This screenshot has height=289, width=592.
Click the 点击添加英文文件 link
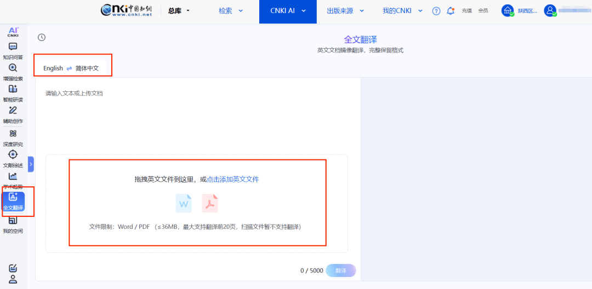tap(232, 179)
